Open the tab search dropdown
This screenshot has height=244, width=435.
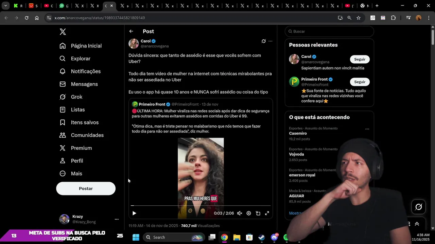coord(5,6)
